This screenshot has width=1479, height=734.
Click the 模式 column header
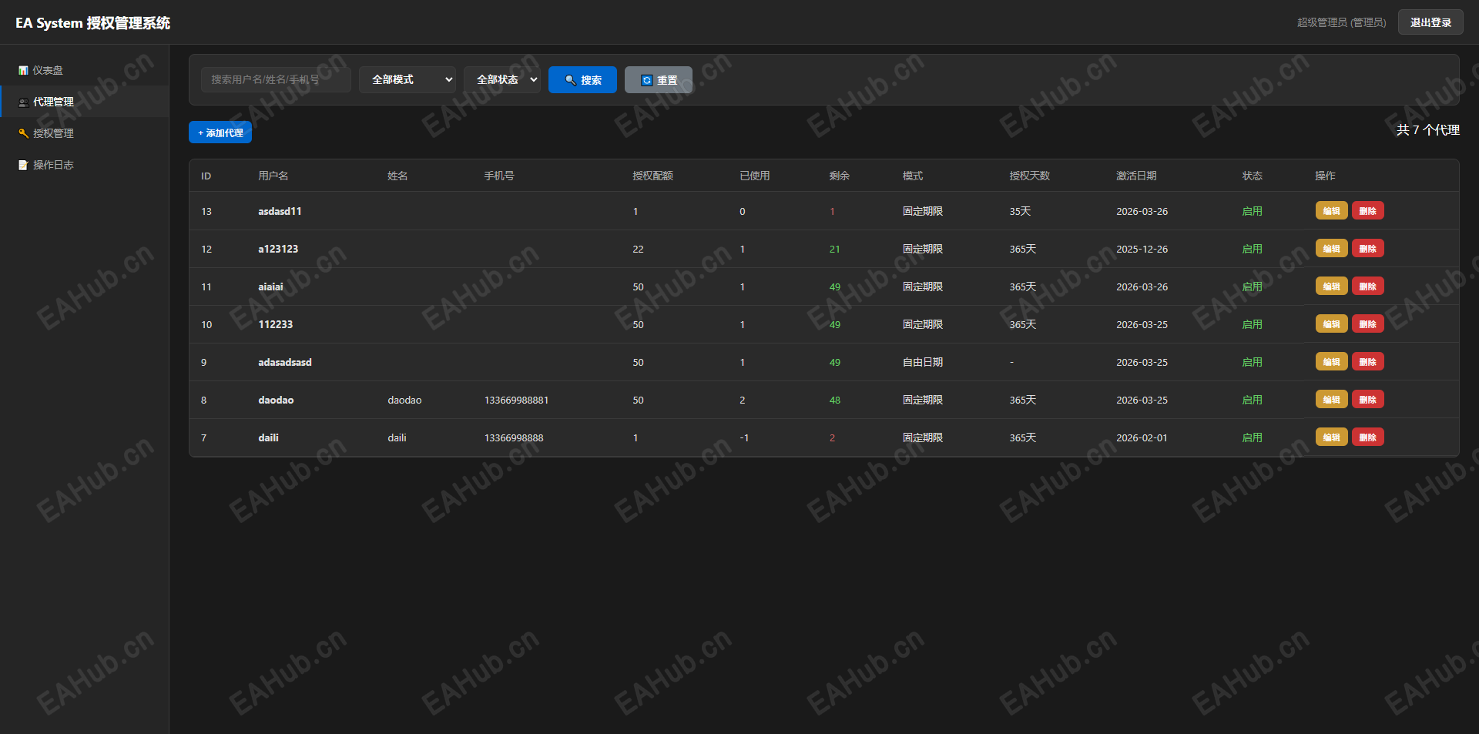[913, 176]
